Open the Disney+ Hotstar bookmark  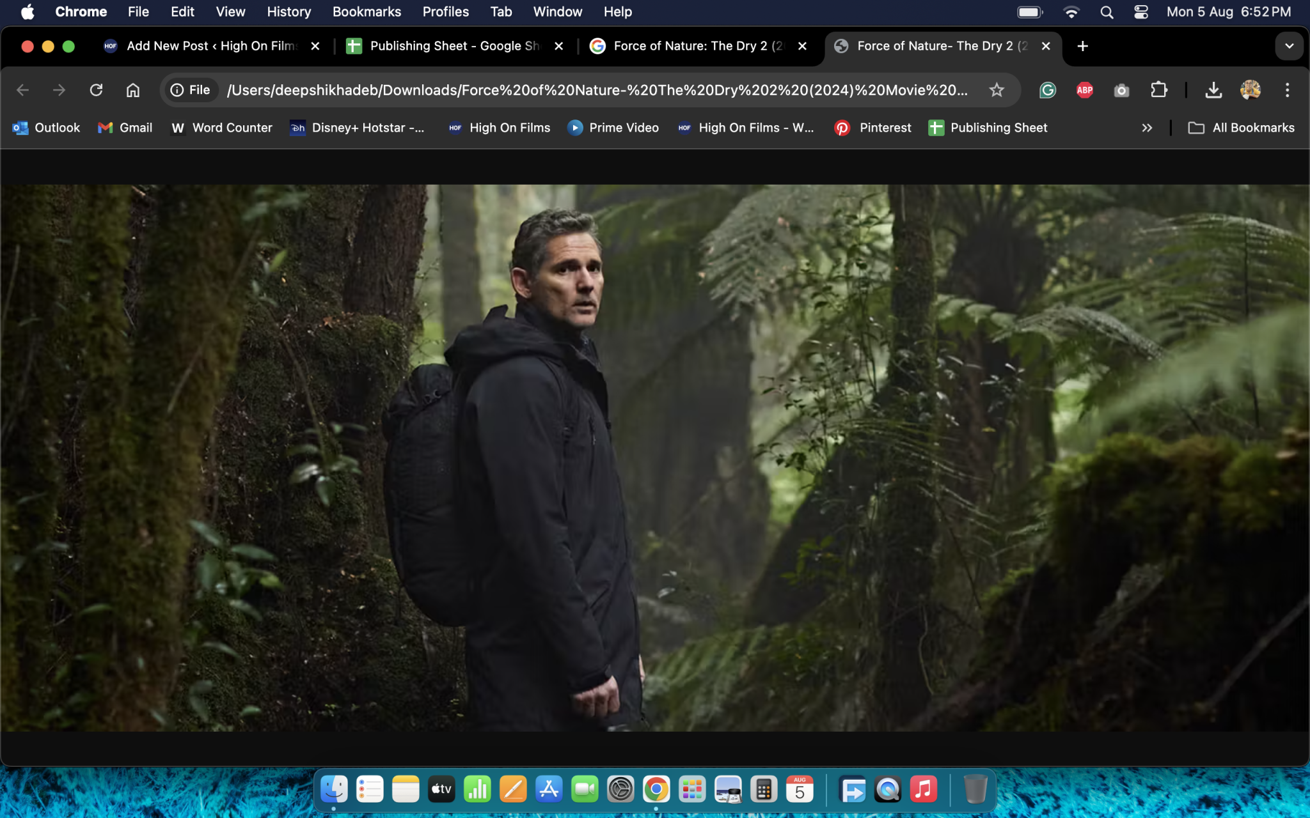pos(357,128)
